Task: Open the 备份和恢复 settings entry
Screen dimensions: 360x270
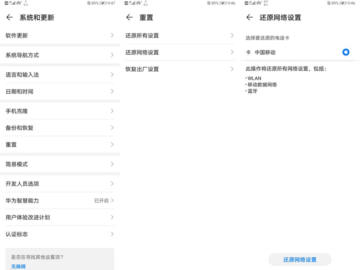Action: tap(60, 128)
